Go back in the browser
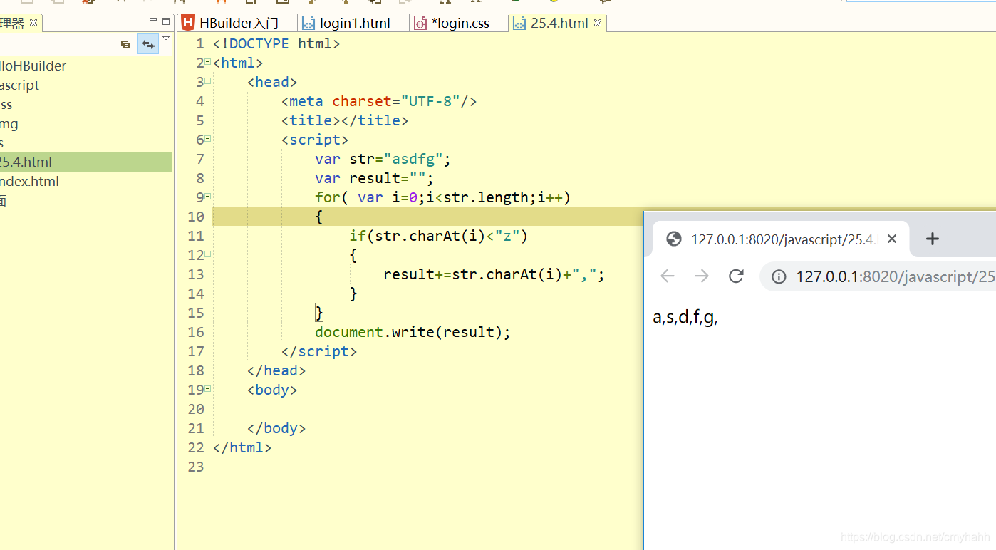 pyautogui.click(x=668, y=276)
